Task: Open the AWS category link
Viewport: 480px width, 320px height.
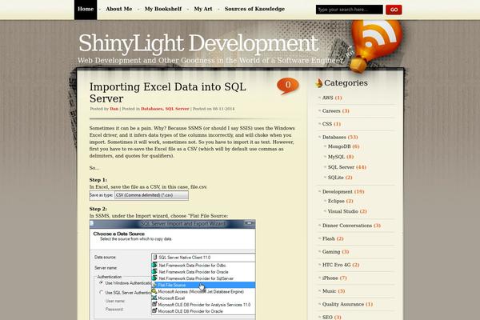Action: pos(327,98)
